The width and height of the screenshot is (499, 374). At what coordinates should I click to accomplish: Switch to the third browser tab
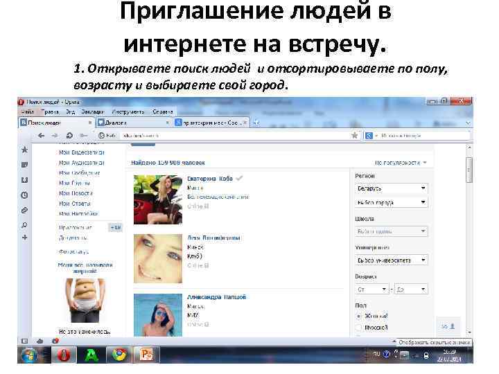point(211,123)
